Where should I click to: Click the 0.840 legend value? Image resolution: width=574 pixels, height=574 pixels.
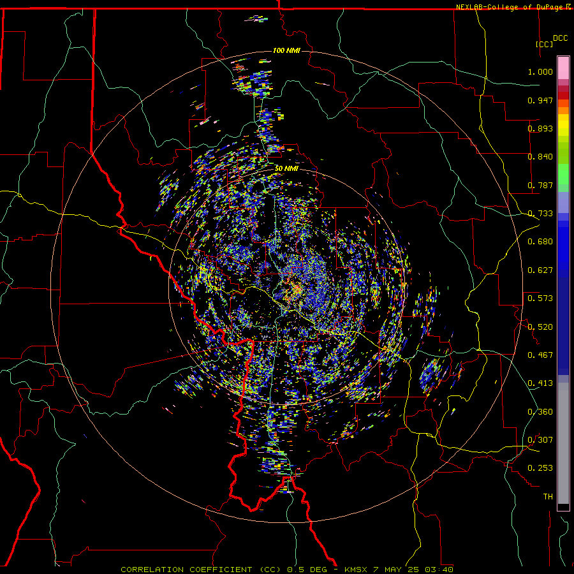tap(540, 157)
